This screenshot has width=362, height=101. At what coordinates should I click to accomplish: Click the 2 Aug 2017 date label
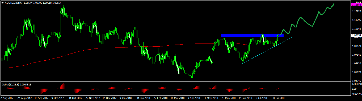7,98
